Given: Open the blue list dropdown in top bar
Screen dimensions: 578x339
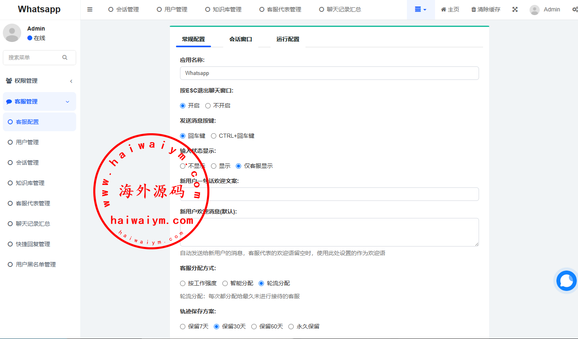Looking at the screenshot, I should point(421,9).
